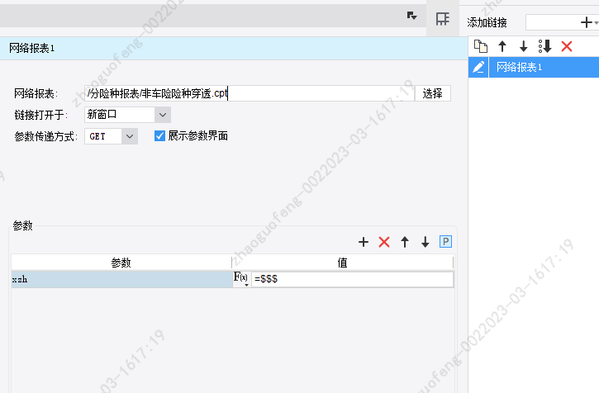This screenshot has width=599, height=393.
Task: Click the small arrow flag icon in top bar
Action: pos(411,16)
